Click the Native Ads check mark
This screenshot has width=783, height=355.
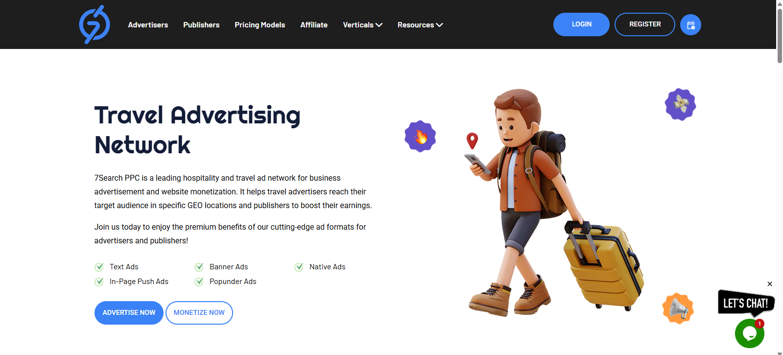tap(299, 267)
